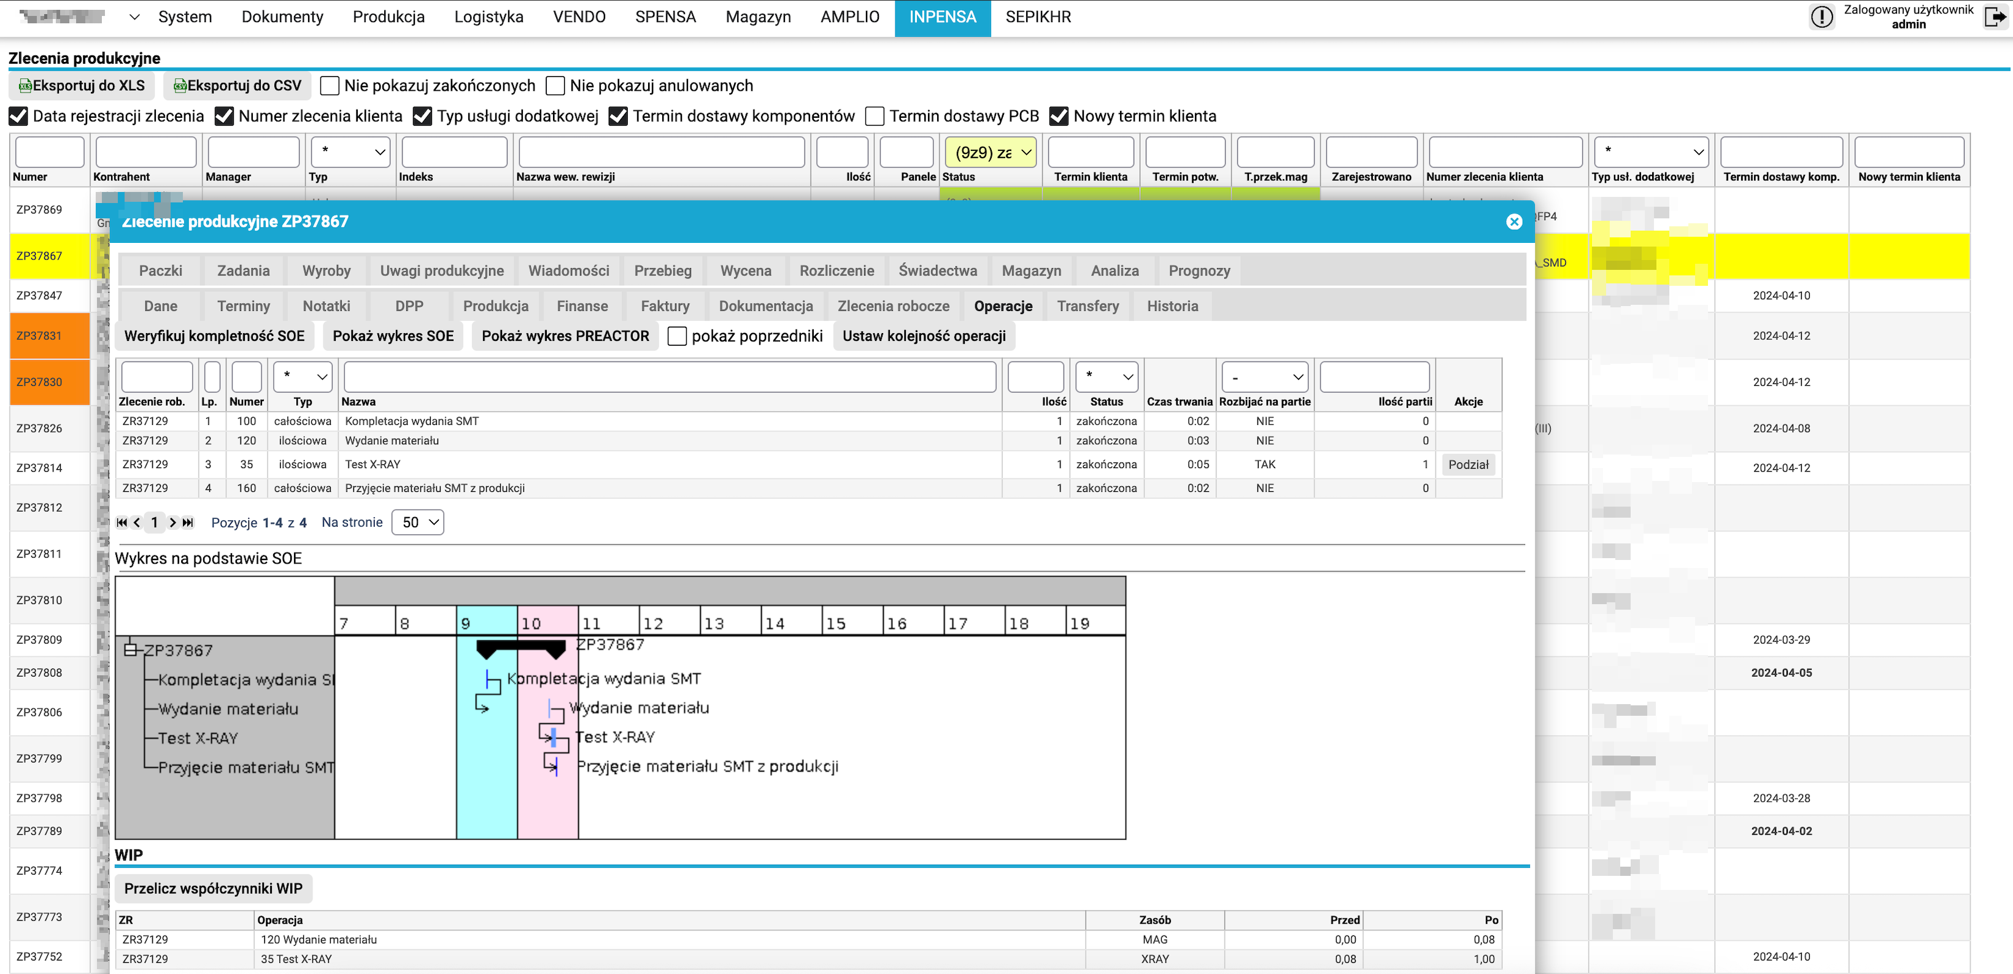This screenshot has height=974, width=2013.
Task: Close the ZP37867 production order dialog
Action: (x=1513, y=222)
